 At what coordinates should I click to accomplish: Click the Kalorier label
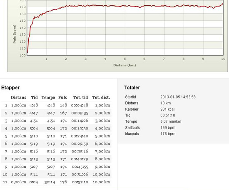132,109
